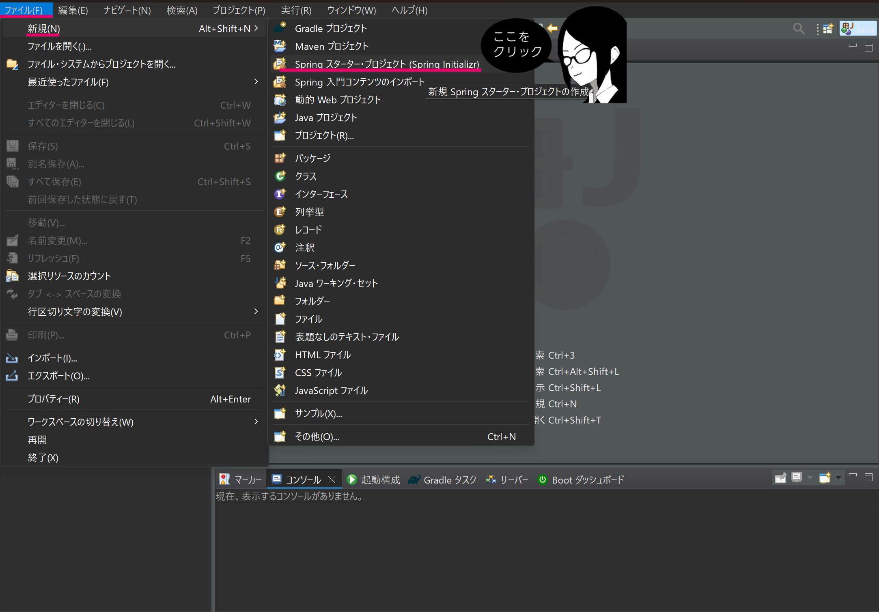Click the インターフェース purple icon
The height and width of the screenshot is (612, 879).
pos(280,194)
